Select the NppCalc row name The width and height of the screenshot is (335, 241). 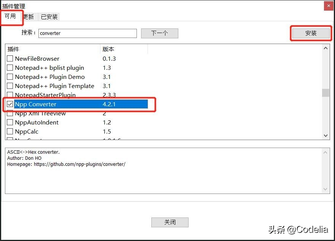coord(27,132)
